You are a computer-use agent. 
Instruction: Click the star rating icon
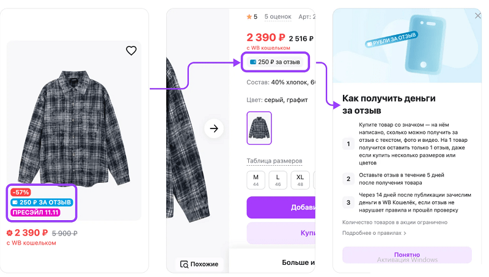pyautogui.click(x=249, y=17)
